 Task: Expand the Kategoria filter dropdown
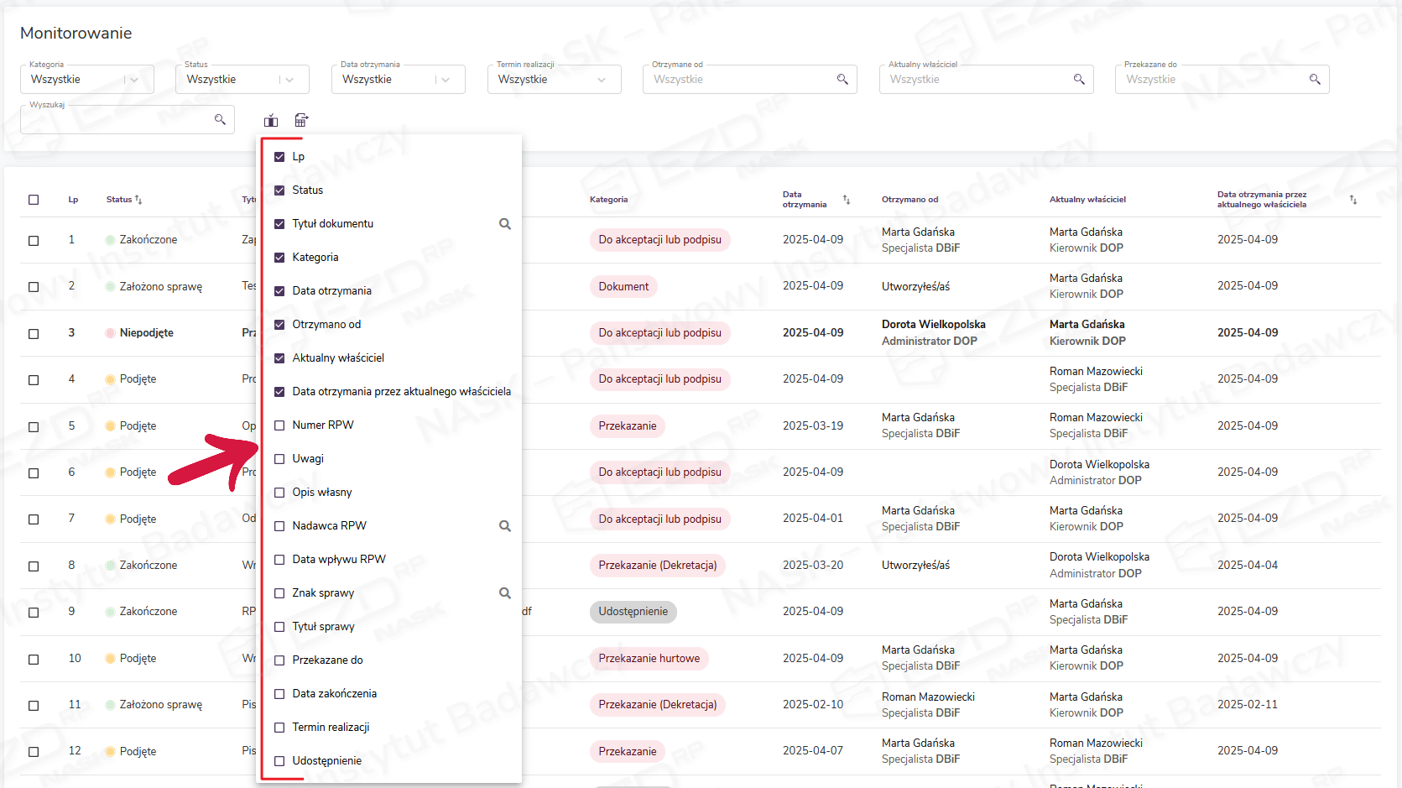point(135,80)
